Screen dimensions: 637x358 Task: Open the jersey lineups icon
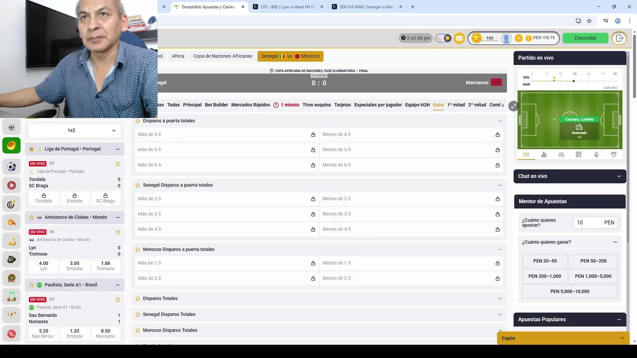point(613,155)
